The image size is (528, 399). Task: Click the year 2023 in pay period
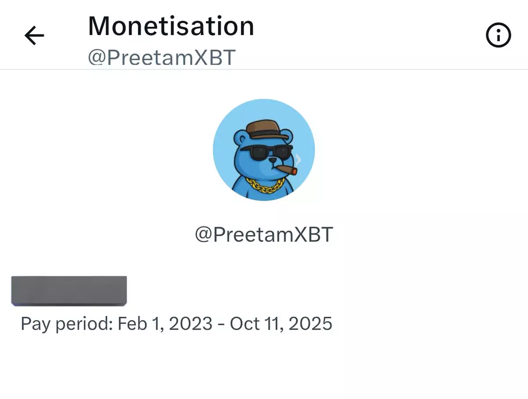coord(191,324)
